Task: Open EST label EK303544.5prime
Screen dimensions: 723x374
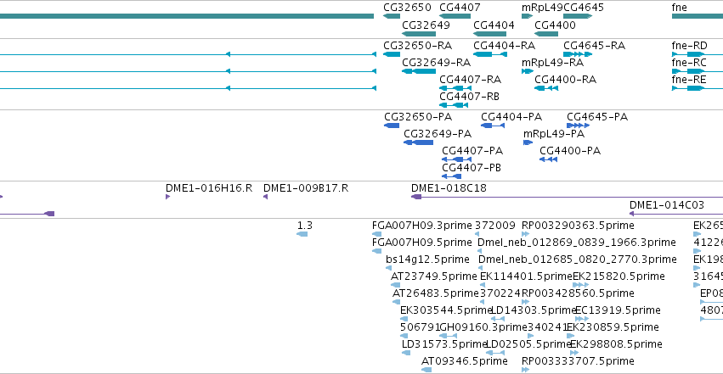Action: coord(446,310)
